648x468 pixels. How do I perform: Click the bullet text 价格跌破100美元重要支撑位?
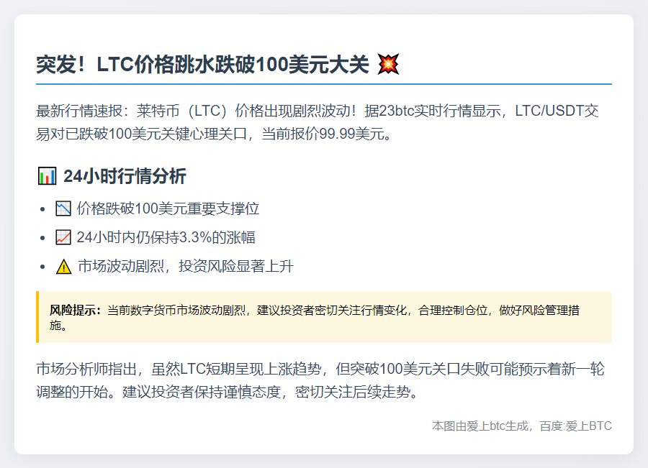pyautogui.click(x=168, y=209)
